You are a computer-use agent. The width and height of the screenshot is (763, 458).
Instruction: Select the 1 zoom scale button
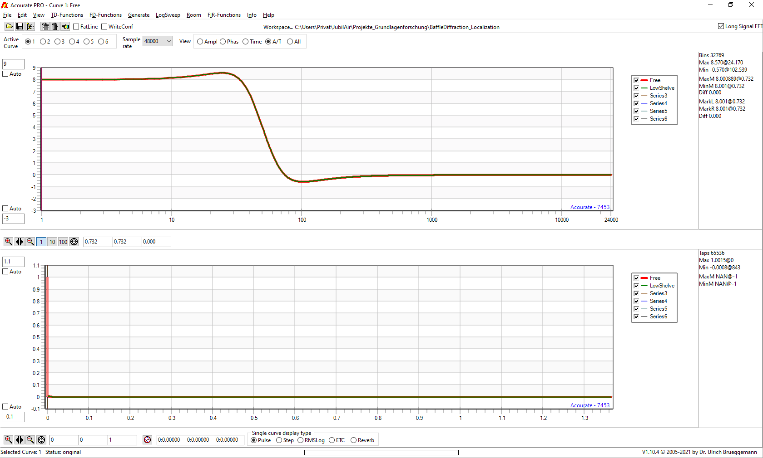tap(41, 242)
